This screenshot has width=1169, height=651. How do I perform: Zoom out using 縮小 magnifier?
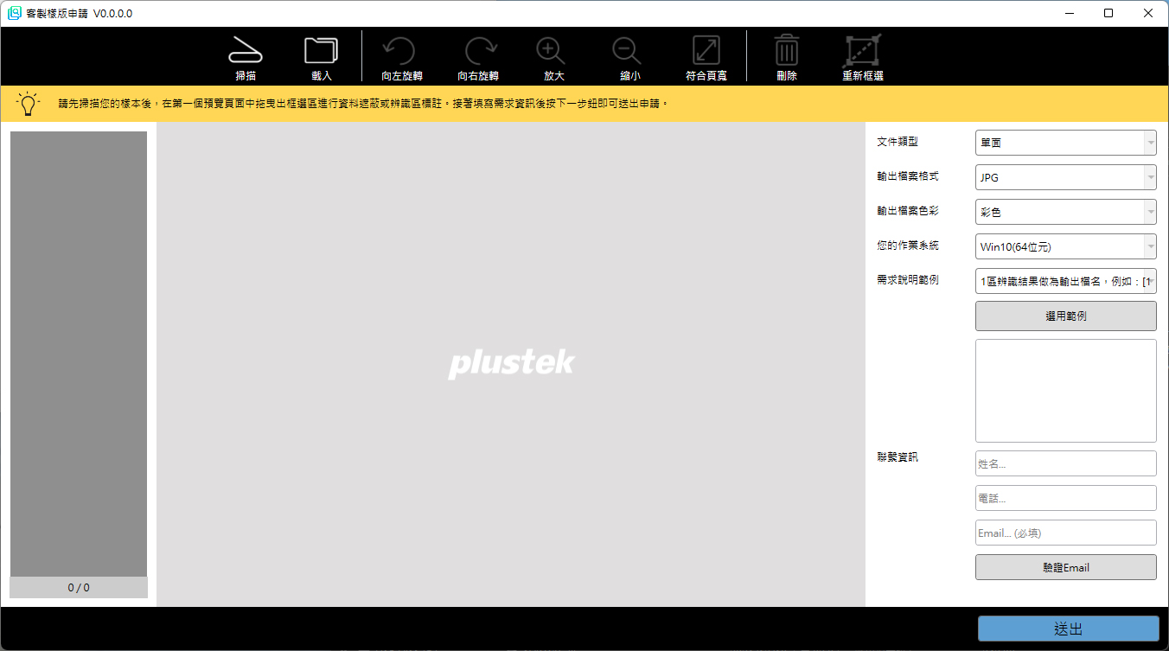pyautogui.click(x=627, y=50)
